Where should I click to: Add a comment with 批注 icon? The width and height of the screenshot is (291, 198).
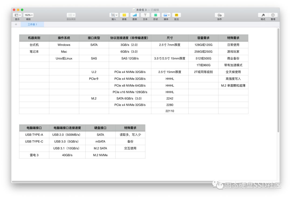(x=176, y=15)
